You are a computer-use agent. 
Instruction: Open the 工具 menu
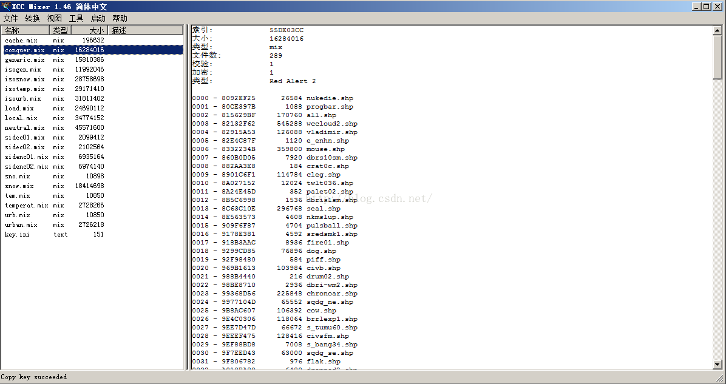point(76,19)
